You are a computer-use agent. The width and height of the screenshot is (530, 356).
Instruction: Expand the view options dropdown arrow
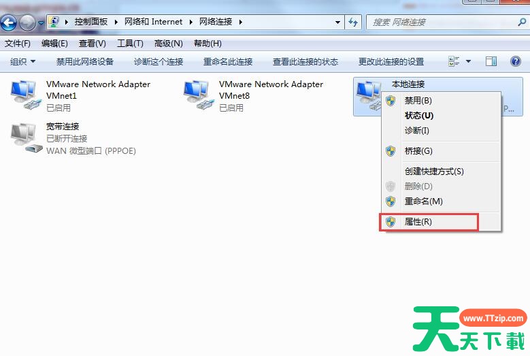click(x=469, y=61)
